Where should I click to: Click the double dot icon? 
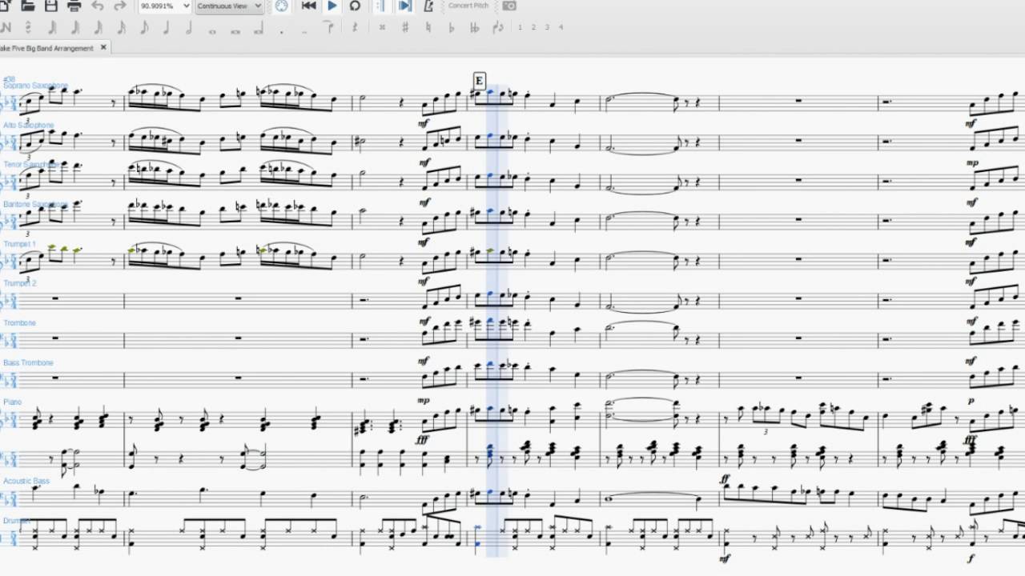click(x=305, y=30)
